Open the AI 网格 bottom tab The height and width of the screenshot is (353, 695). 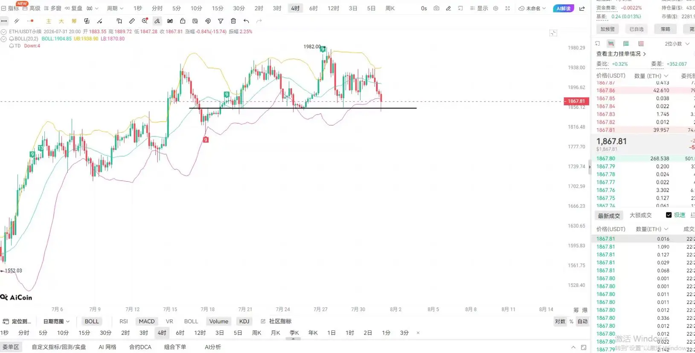(x=108, y=347)
